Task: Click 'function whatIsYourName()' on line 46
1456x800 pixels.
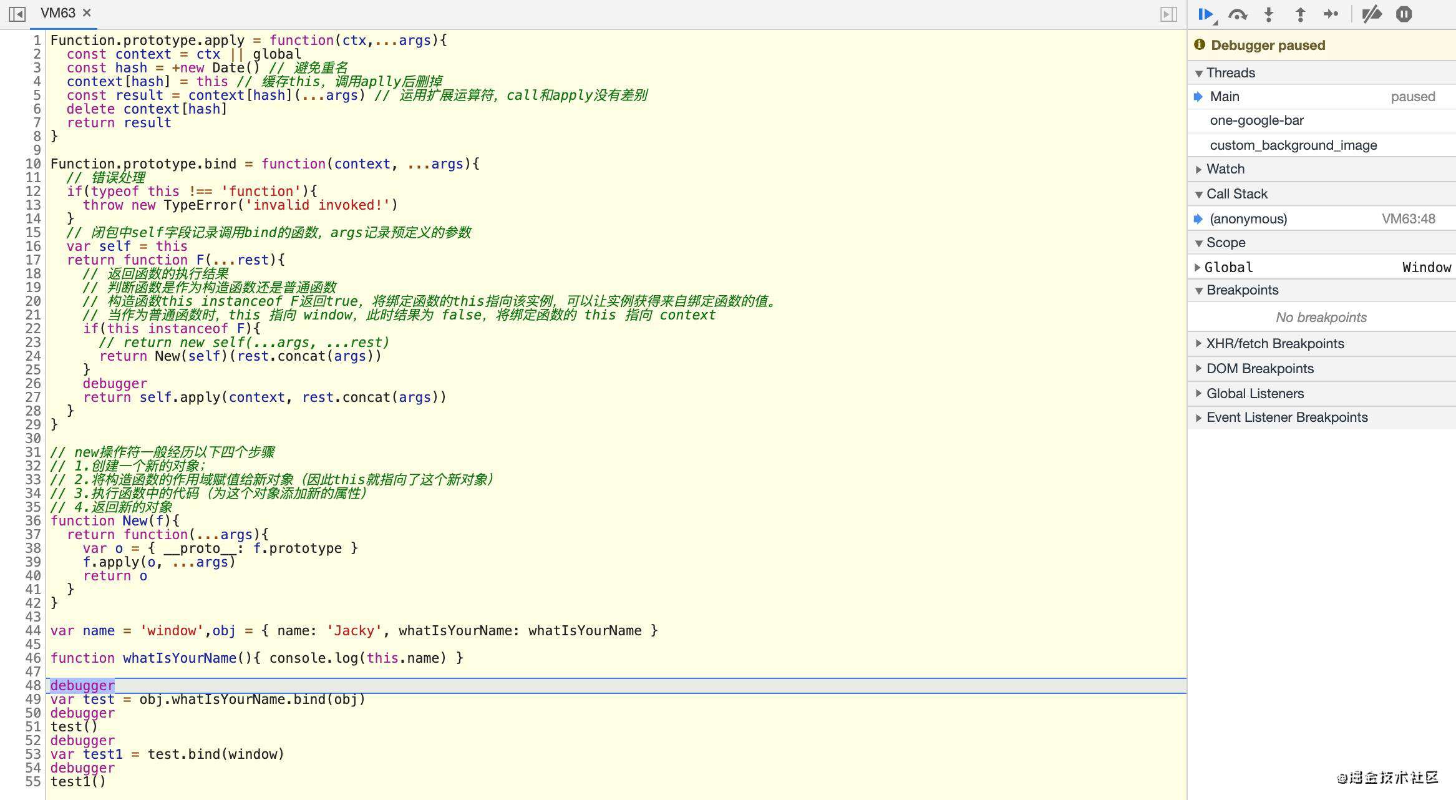Action: click(x=152, y=658)
